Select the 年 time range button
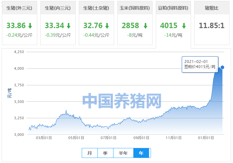The height and width of the screenshot is (163, 233). [x=141, y=153]
